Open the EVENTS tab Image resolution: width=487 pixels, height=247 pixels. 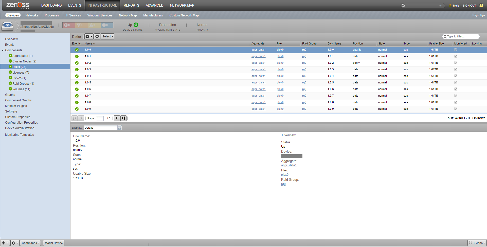pos(75,5)
